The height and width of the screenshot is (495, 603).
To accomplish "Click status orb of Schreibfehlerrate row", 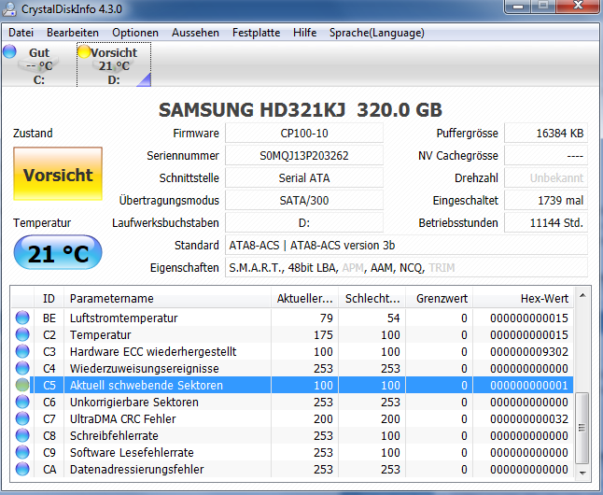I will 22,435.
